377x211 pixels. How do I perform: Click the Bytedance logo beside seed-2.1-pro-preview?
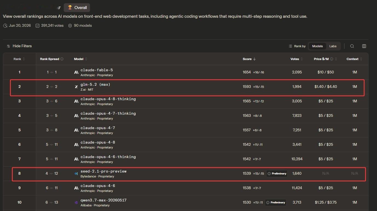click(x=76, y=174)
